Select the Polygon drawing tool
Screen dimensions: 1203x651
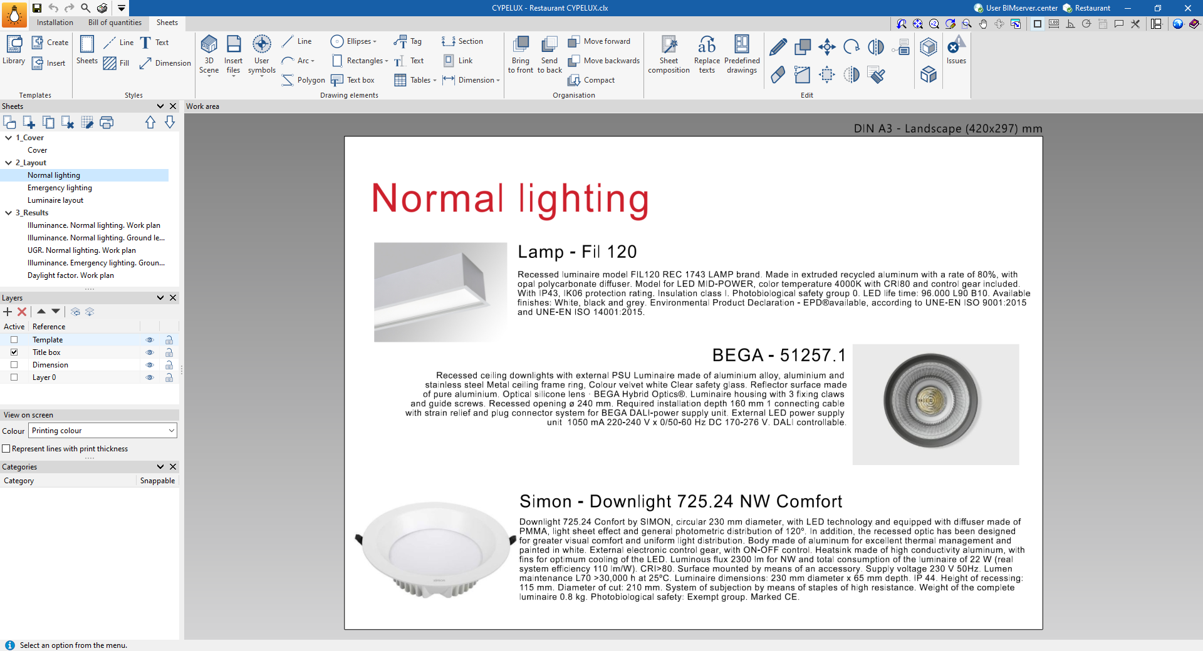pyautogui.click(x=303, y=80)
